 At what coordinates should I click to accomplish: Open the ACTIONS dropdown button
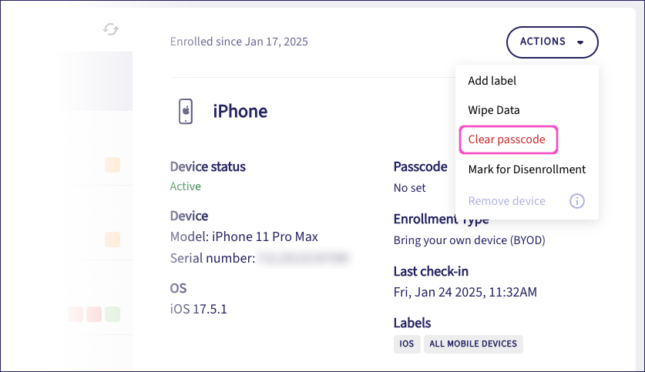pos(552,42)
